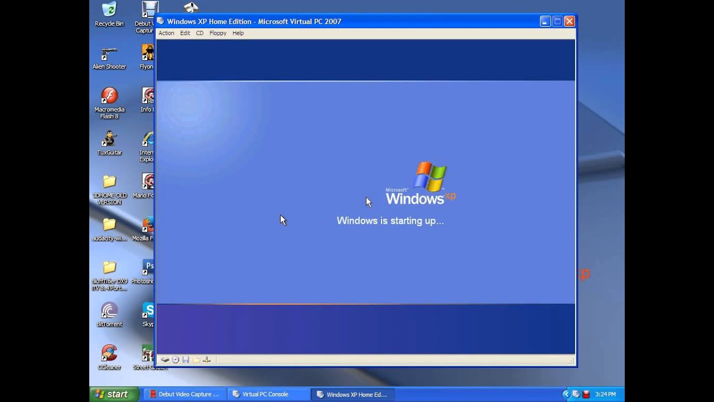The image size is (714, 402).
Task: Select the audacity-win folder icon
Action: point(109,229)
